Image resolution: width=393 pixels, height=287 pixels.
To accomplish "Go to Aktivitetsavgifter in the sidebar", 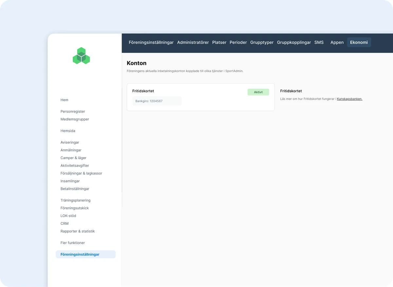I will [x=75, y=166].
